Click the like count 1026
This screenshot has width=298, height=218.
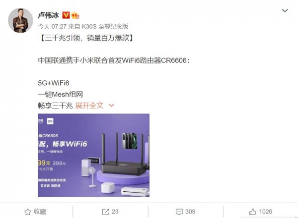click(266, 212)
